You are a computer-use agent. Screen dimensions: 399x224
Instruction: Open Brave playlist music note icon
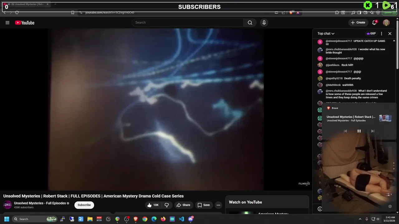(353, 12)
